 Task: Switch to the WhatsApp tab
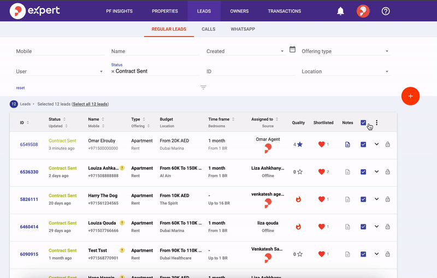tap(243, 29)
